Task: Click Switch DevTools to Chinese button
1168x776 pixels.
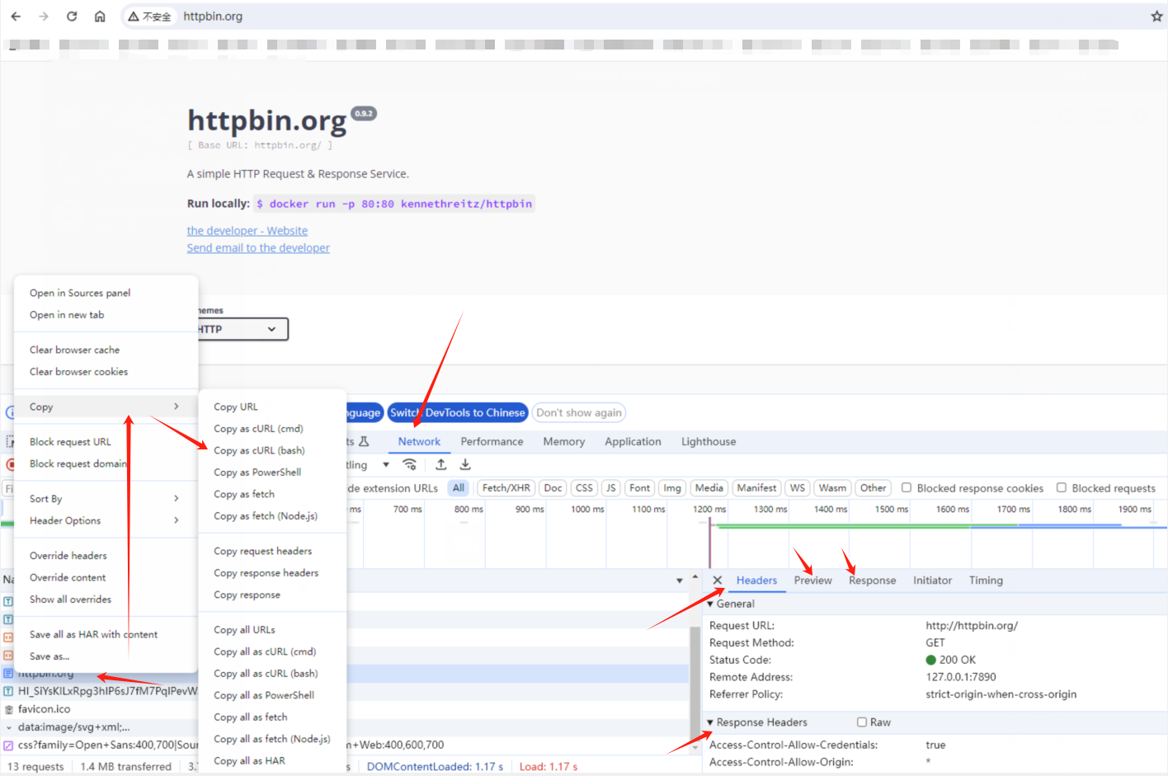Action: coord(458,412)
